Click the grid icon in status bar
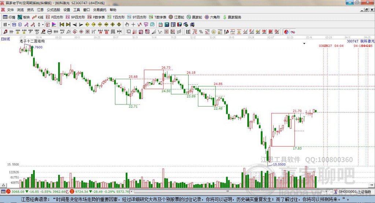375x203 pixels. click(x=3, y=192)
